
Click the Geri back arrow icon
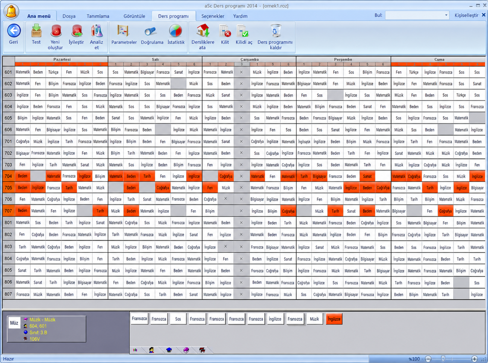pos(14,31)
